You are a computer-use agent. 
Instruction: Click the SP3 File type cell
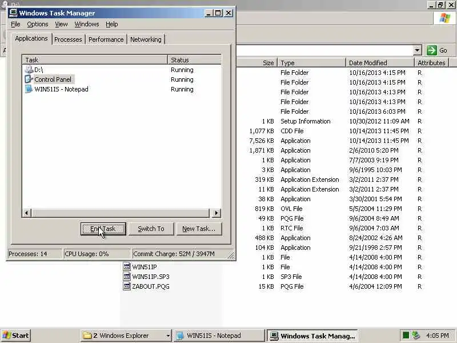pyautogui.click(x=291, y=277)
